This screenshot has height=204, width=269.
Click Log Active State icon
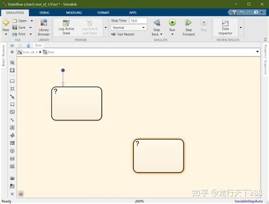tap(66, 23)
